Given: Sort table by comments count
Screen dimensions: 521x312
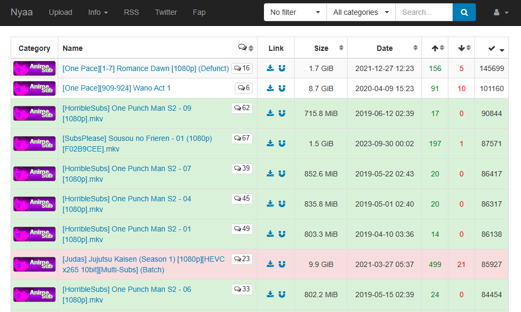Looking at the screenshot, I should pyautogui.click(x=245, y=48).
